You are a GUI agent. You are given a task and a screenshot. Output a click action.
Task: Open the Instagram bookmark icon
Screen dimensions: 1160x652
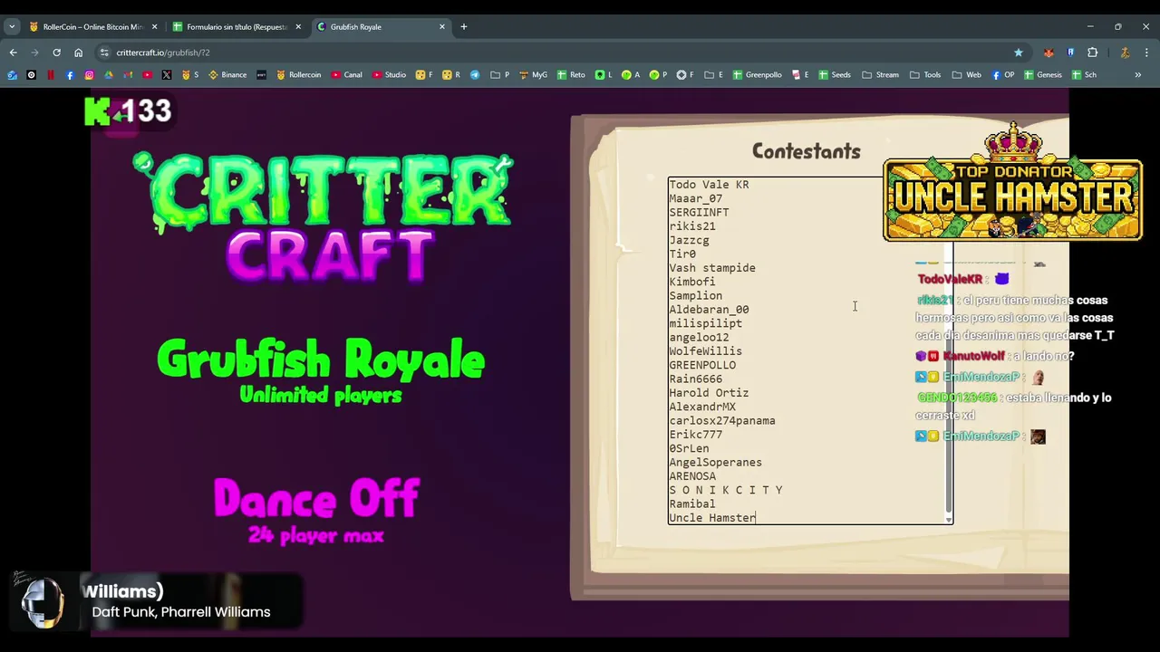[x=89, y=74]
